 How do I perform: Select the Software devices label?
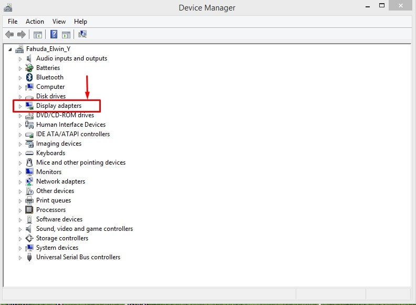click(59, 219)
